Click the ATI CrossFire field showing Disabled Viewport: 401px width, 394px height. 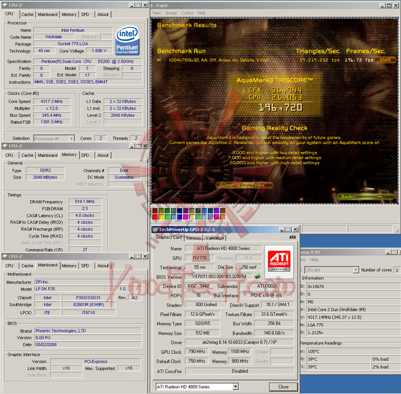[x=240, y=371]
